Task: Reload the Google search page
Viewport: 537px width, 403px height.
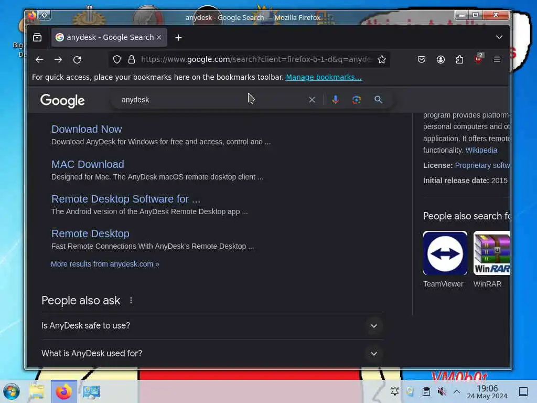Action: (x=77, y=60)
